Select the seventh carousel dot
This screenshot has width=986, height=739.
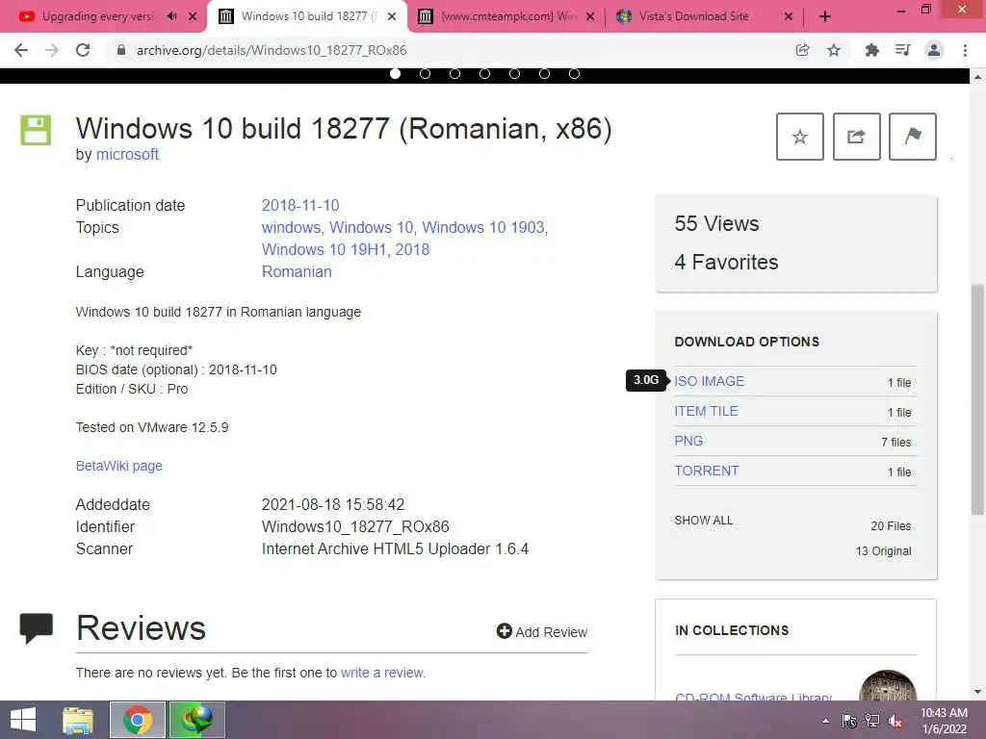pos(574,73)
